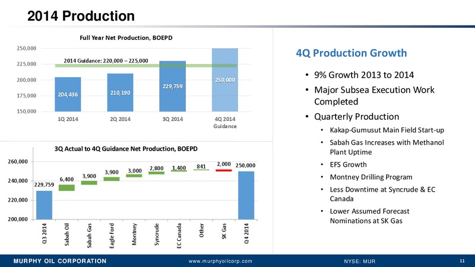Viewport: 475px width, 267px height.
Task: Click the red SK Gas waterfall segment
Action: click(224, 170)
